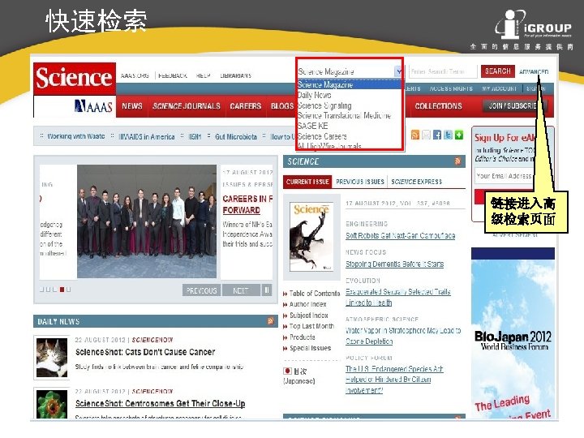The height and width of the screenshot is (438, 584).
Task: Select the highlighted Science Magazine option
Action: pyautogui.click(x=349, y=84)
